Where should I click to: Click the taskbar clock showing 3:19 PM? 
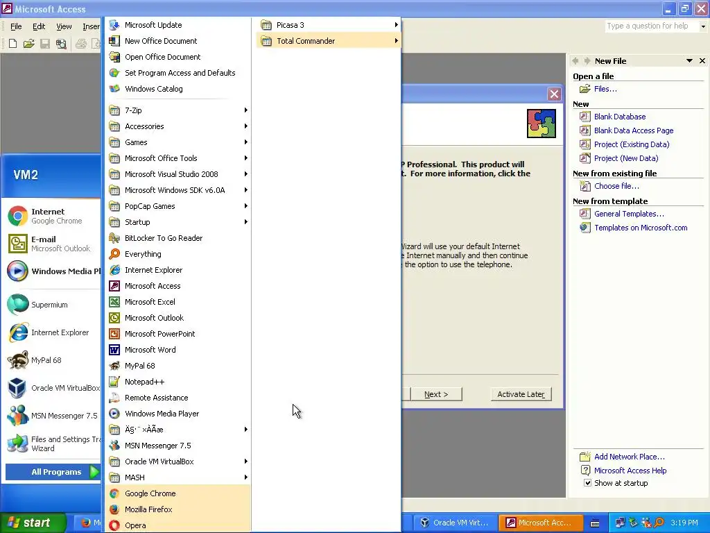(x=684, y=523)
